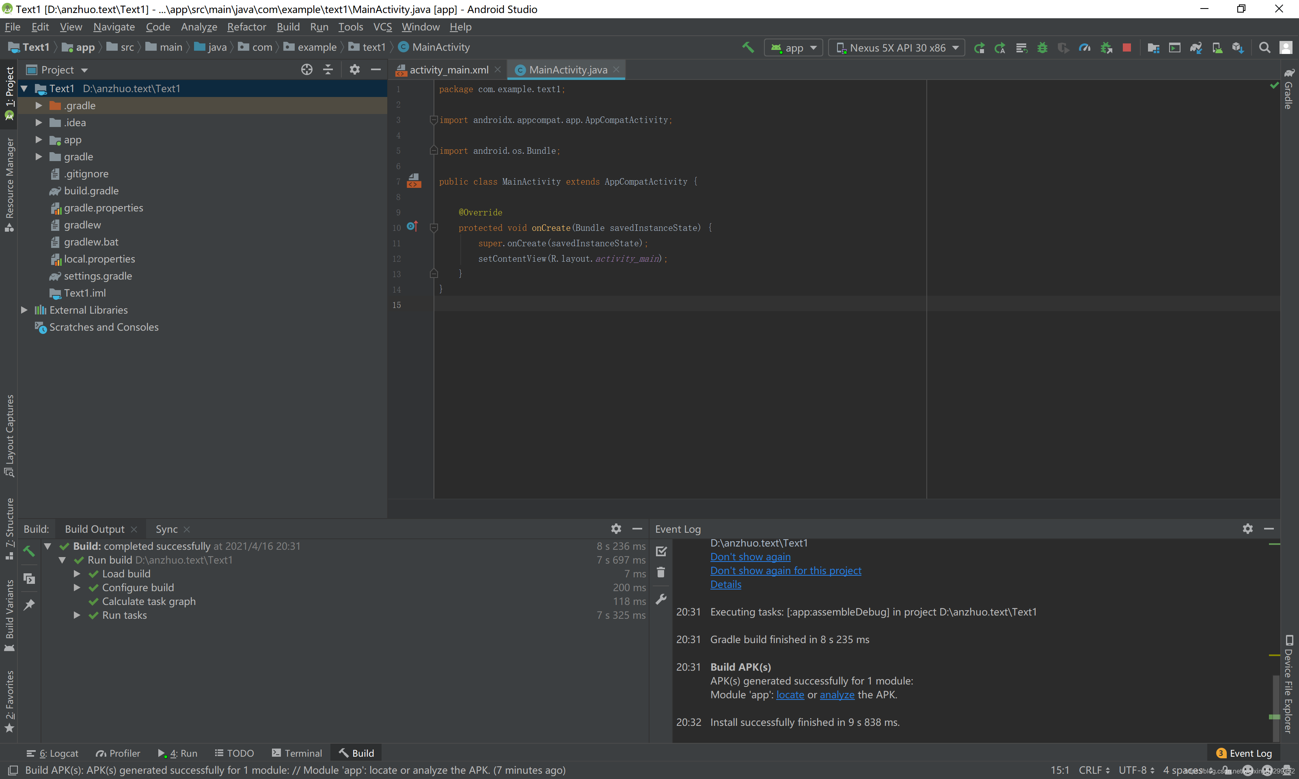Click 'Don't show again for this project'

click(x=785, y=570)
